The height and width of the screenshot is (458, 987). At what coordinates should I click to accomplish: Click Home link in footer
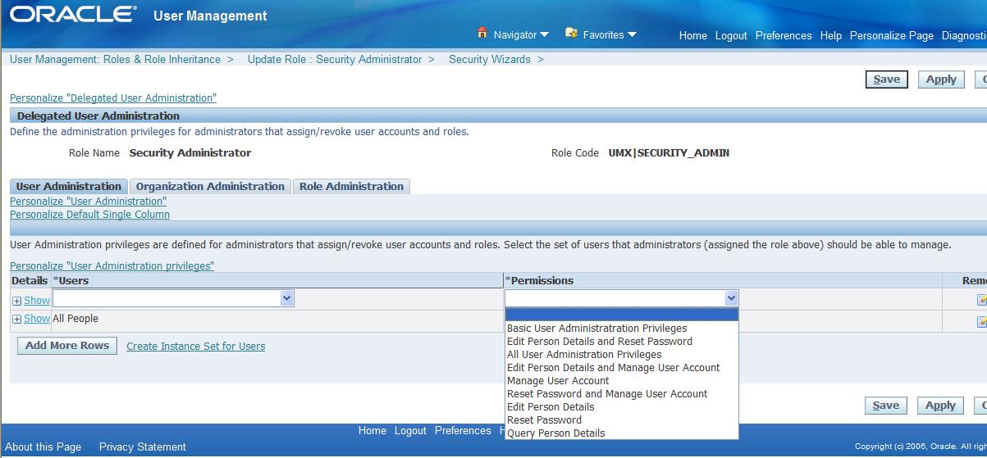coord(372,430)
